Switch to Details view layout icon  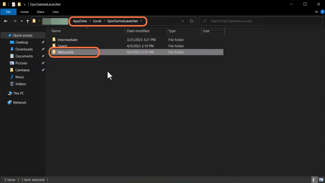[314, 180]
